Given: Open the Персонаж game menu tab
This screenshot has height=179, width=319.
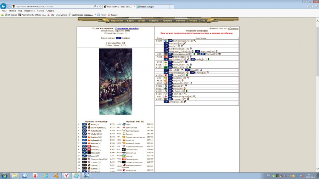Looking at the screenshot, I should tap(117, 21).
